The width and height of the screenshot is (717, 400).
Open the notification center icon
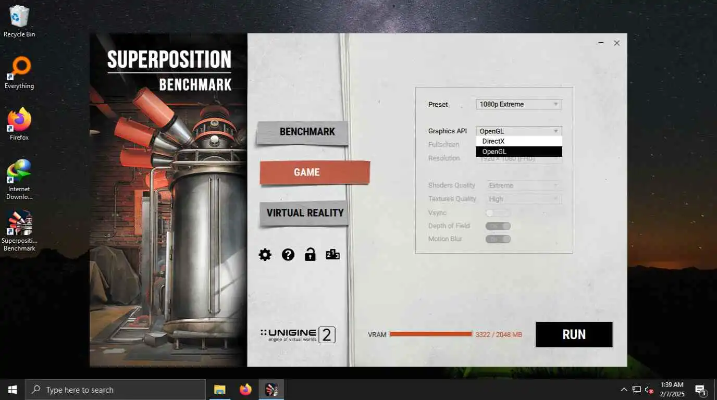[701, 390]
